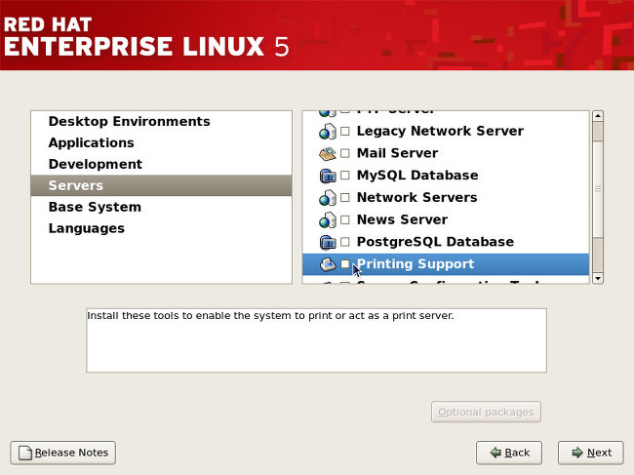Select the Mail Server label

[397, 153]
